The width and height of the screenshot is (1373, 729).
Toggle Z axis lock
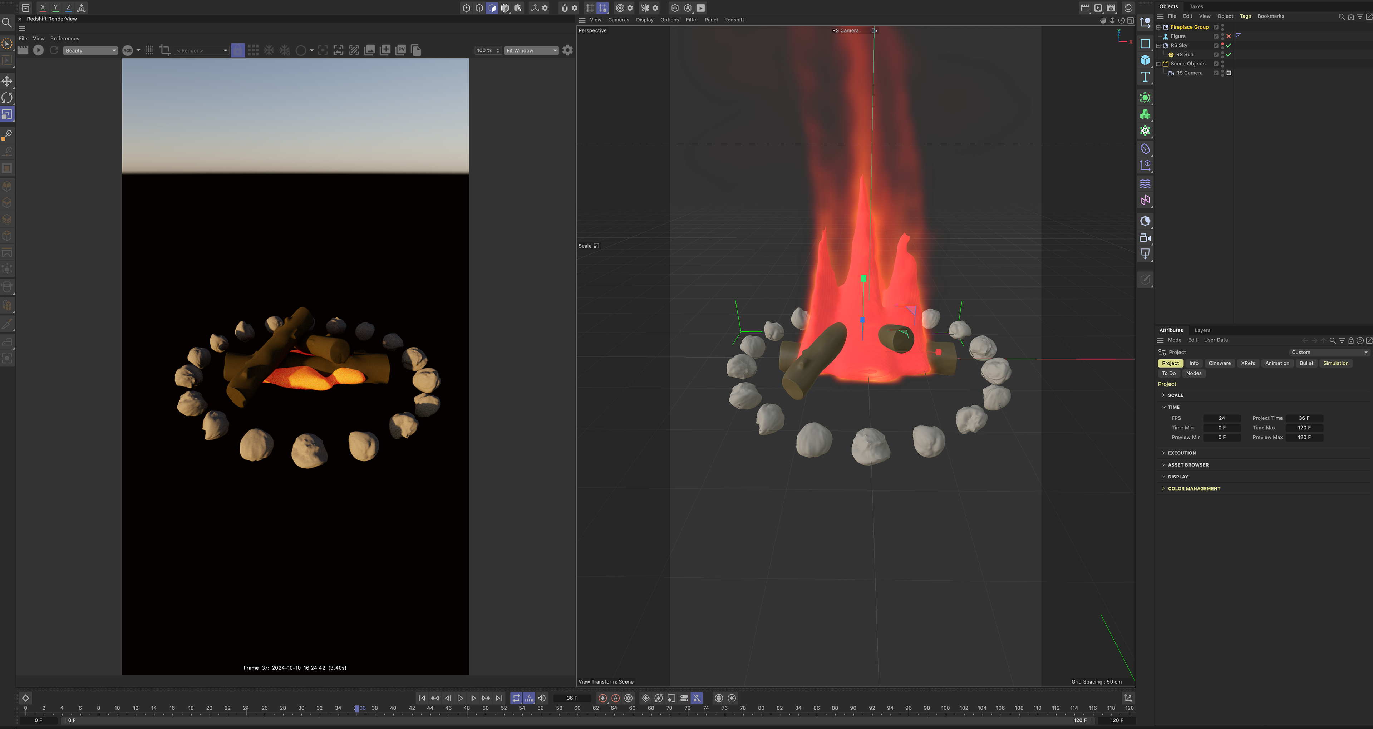68,8
